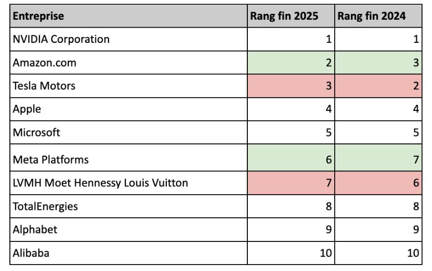Click the NVIDIA Corporation cell
Viewport: 432px width, 271px height.
(x=128, y=39)
